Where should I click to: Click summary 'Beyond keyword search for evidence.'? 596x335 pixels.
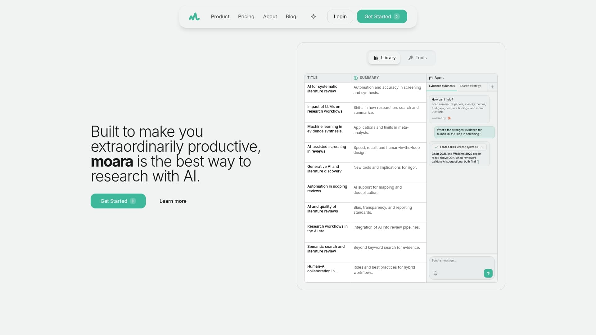click(x=386, y=248)
